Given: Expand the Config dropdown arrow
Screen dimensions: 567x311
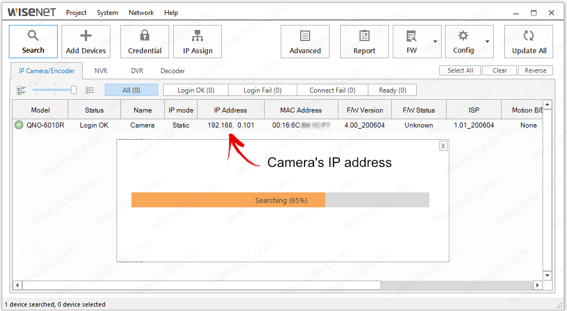Looking at the screenshot, I should click(487, 42).
